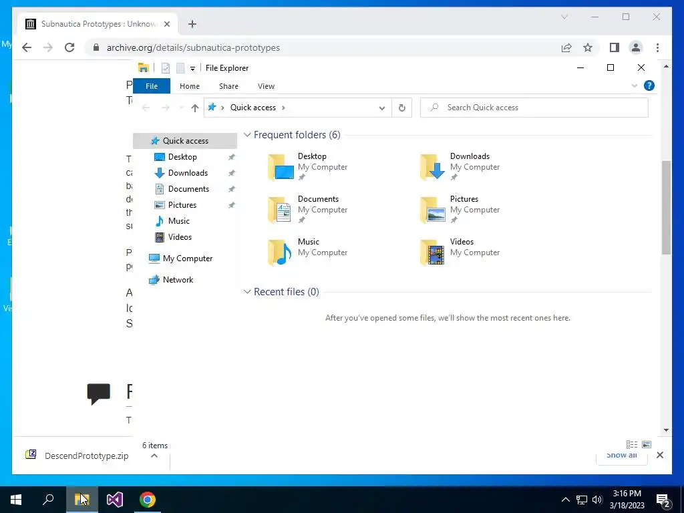This screenshot has width=684, height=513.
Task: Bookmark the page with the star
Action: click(x=588, y=47)
